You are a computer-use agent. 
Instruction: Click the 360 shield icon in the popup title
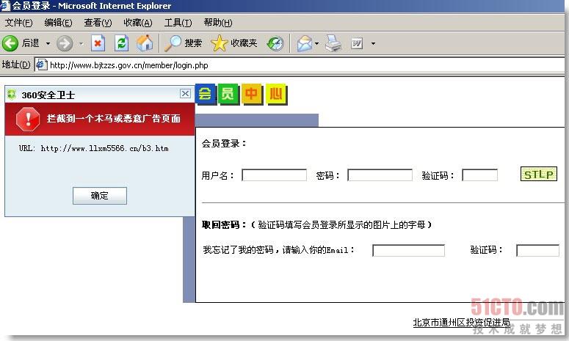11,95
